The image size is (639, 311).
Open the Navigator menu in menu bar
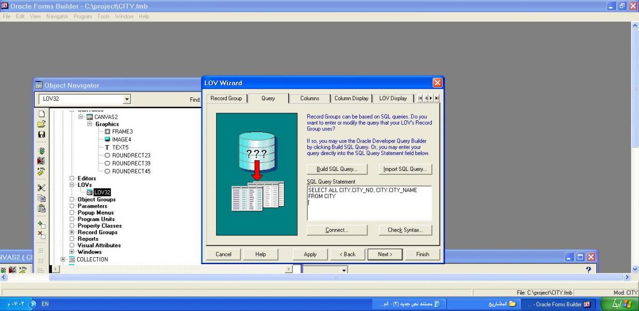[57, 17]
